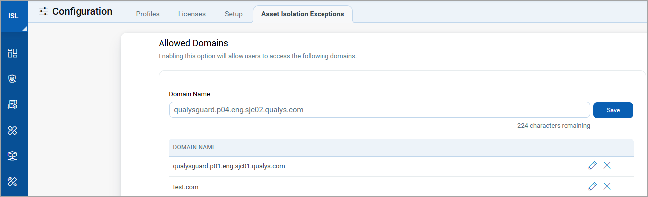Select the test.com table row
648x197 pixels.
coord(401,187)
